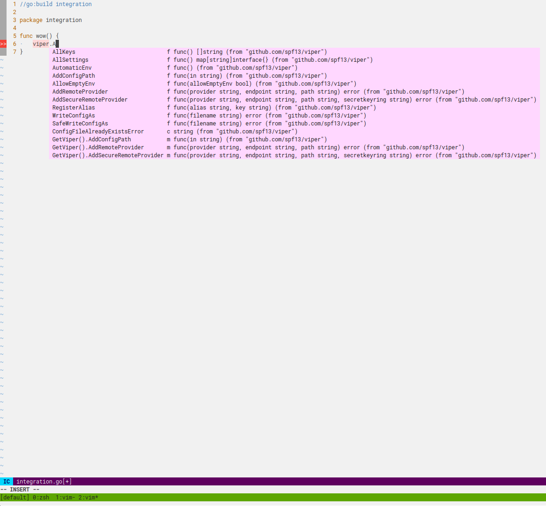The width and height of the screenshot is (546, 506).
Task: Click line number 4 in gutter
Action: (x=14, y=28)
